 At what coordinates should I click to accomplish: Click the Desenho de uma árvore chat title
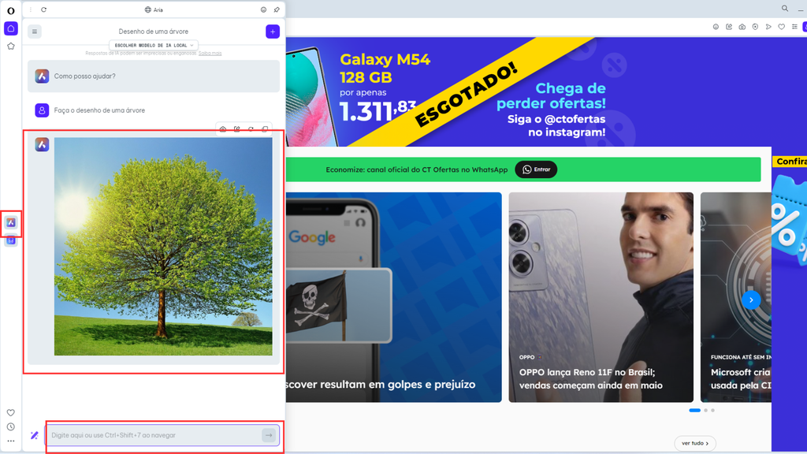(x=154, y=32)
